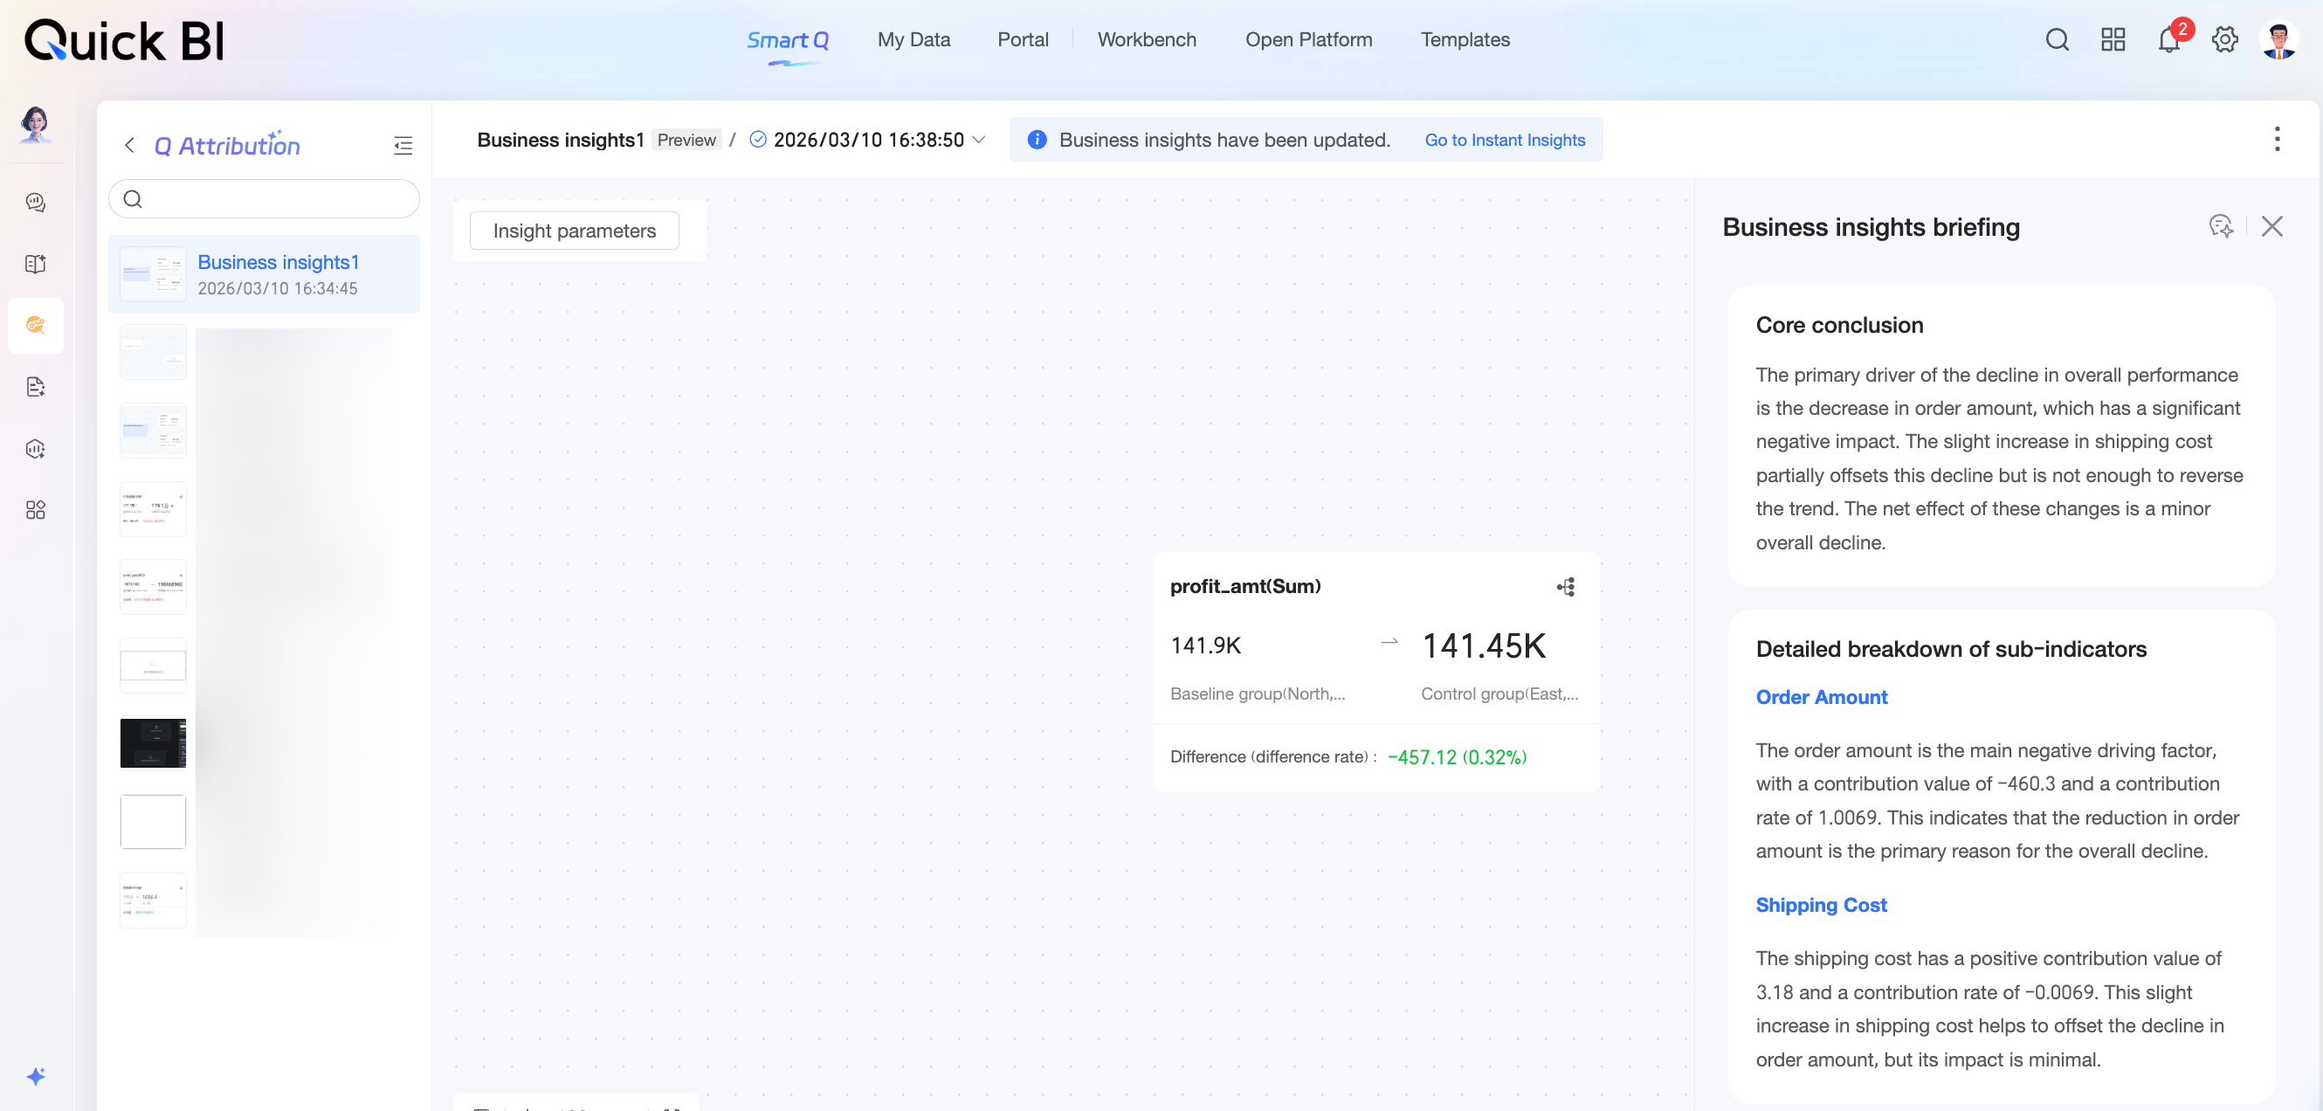Screen dimensions: 2323x1111
Task: Open the book reading sidebar icon
Action: 35,263
